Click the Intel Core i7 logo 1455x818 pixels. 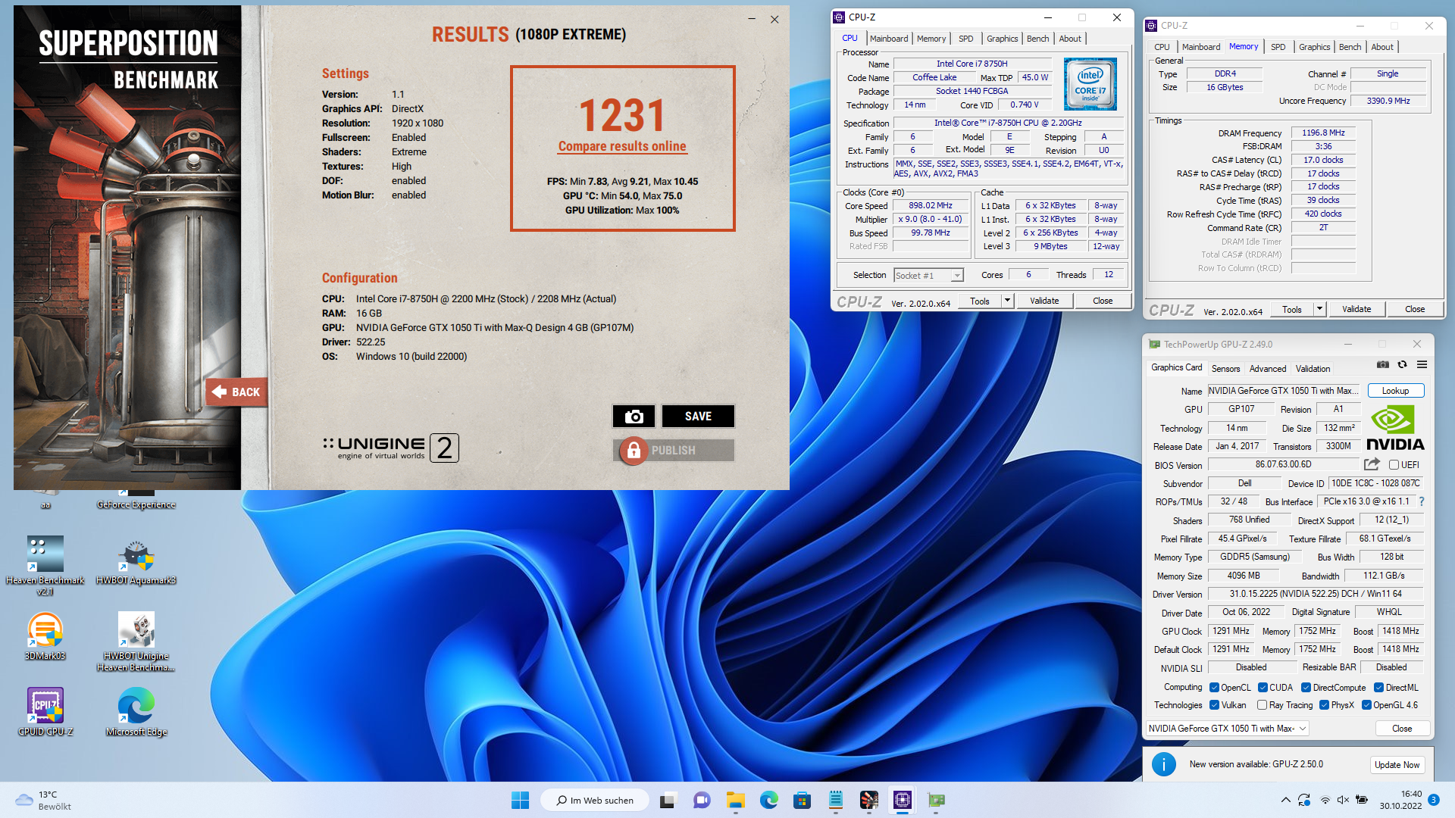click(x=1090, y=84)
